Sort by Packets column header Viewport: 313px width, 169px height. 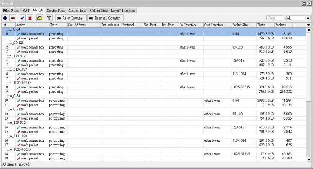pyautogui.click(x=283, y=25)
